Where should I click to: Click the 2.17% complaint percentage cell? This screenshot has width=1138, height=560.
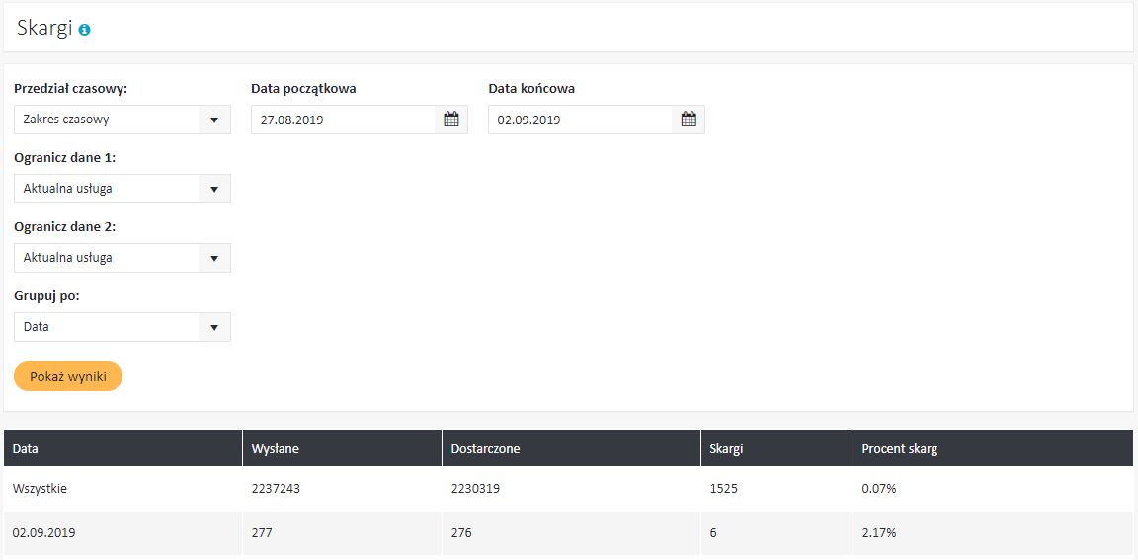tap(878, 533)
